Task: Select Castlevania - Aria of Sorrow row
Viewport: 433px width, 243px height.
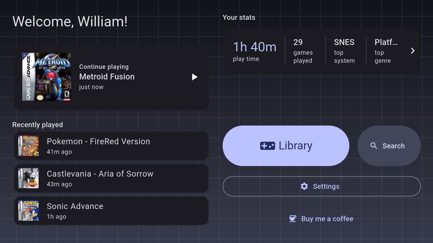Action: pos(111,178)
